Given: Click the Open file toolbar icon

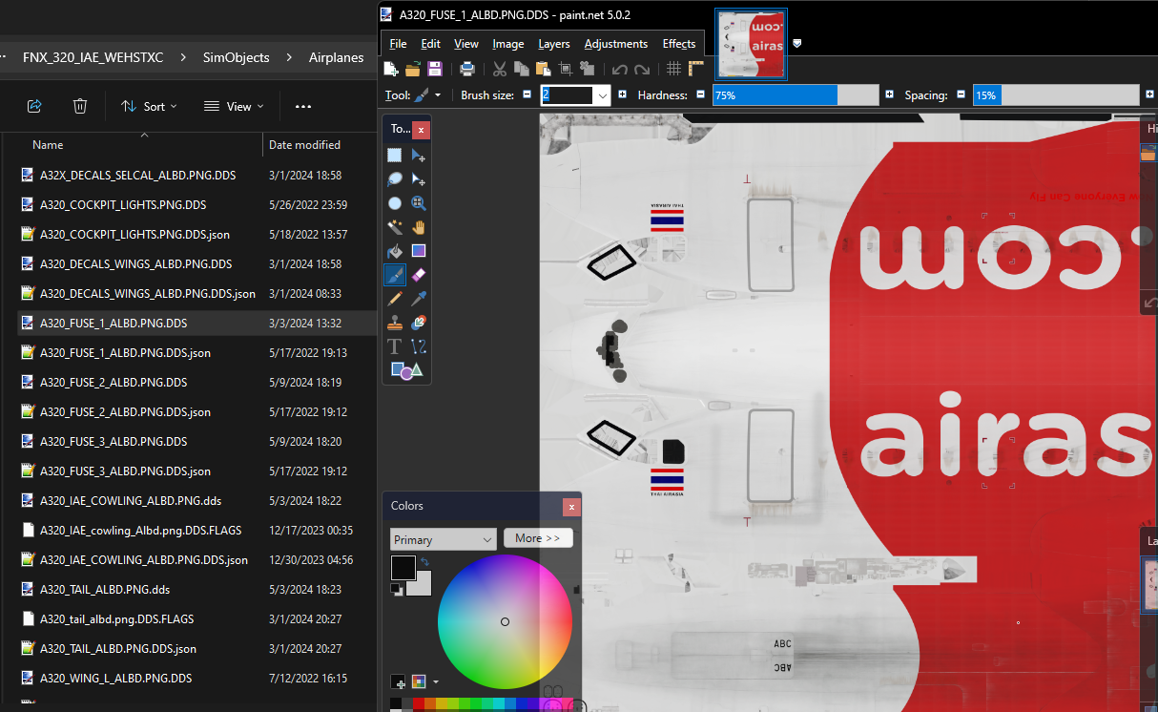Looking at the screenshot, I should pos(413,69).
